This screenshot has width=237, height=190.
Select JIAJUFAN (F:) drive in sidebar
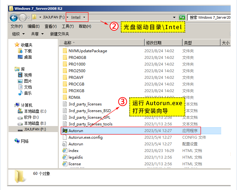tap(35, 129)
